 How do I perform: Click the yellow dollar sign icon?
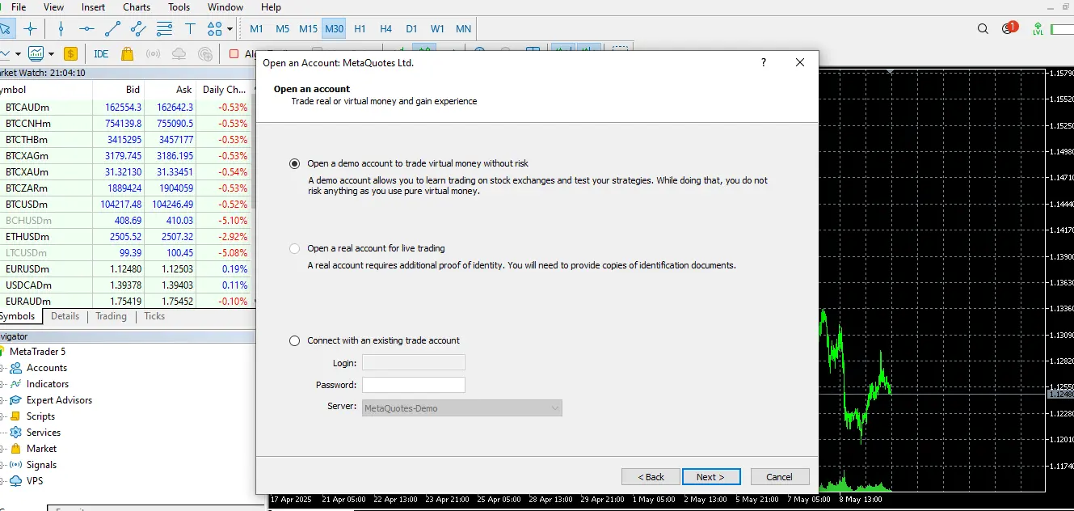[70, 54]
